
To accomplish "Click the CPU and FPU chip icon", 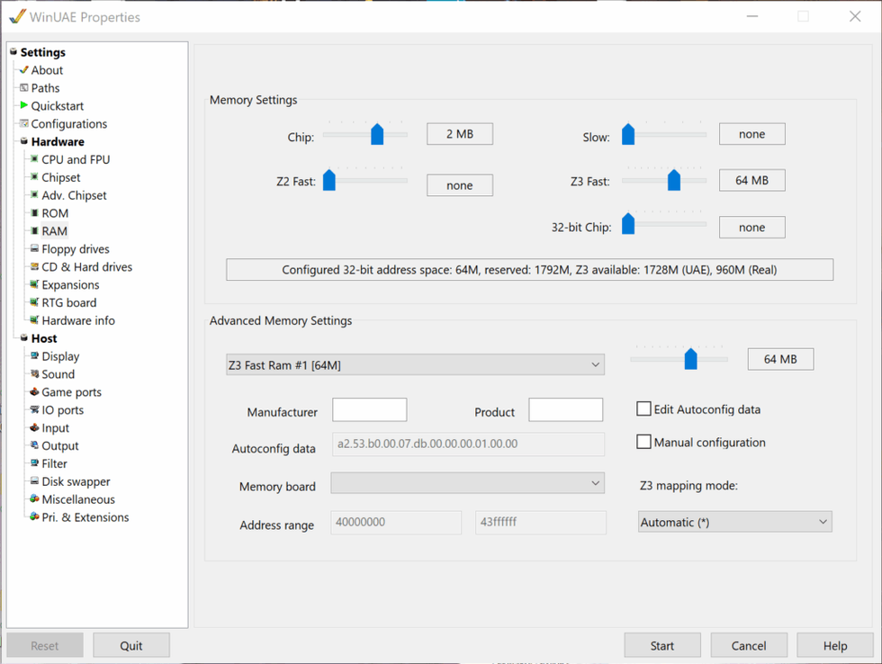I will tap(34, 159).
